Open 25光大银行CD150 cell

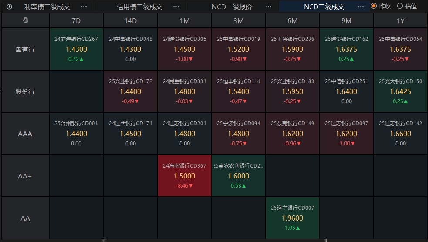(401, 91)
